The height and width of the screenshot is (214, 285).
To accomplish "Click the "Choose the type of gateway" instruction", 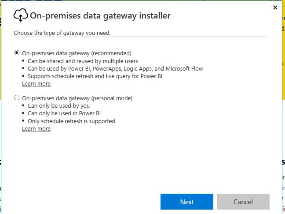I will point(62,33).
